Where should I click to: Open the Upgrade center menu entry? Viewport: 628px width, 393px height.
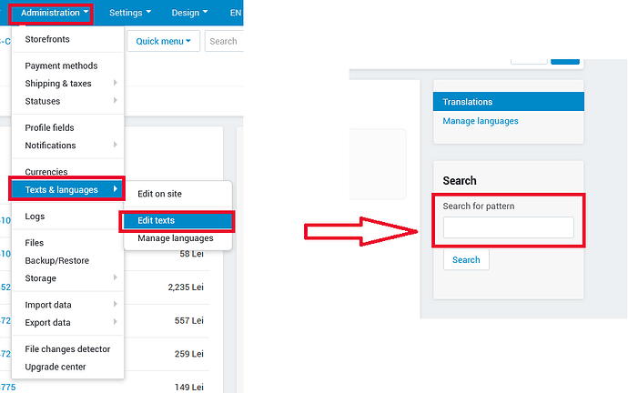click(56, 367)
